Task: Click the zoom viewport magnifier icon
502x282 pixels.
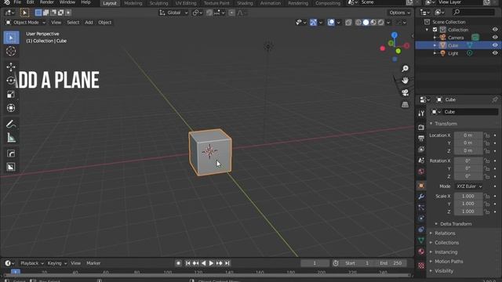Action: [405, 69]
